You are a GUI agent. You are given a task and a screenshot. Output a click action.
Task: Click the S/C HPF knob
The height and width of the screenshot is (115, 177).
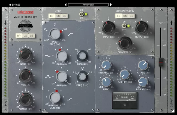pos(124,74)
